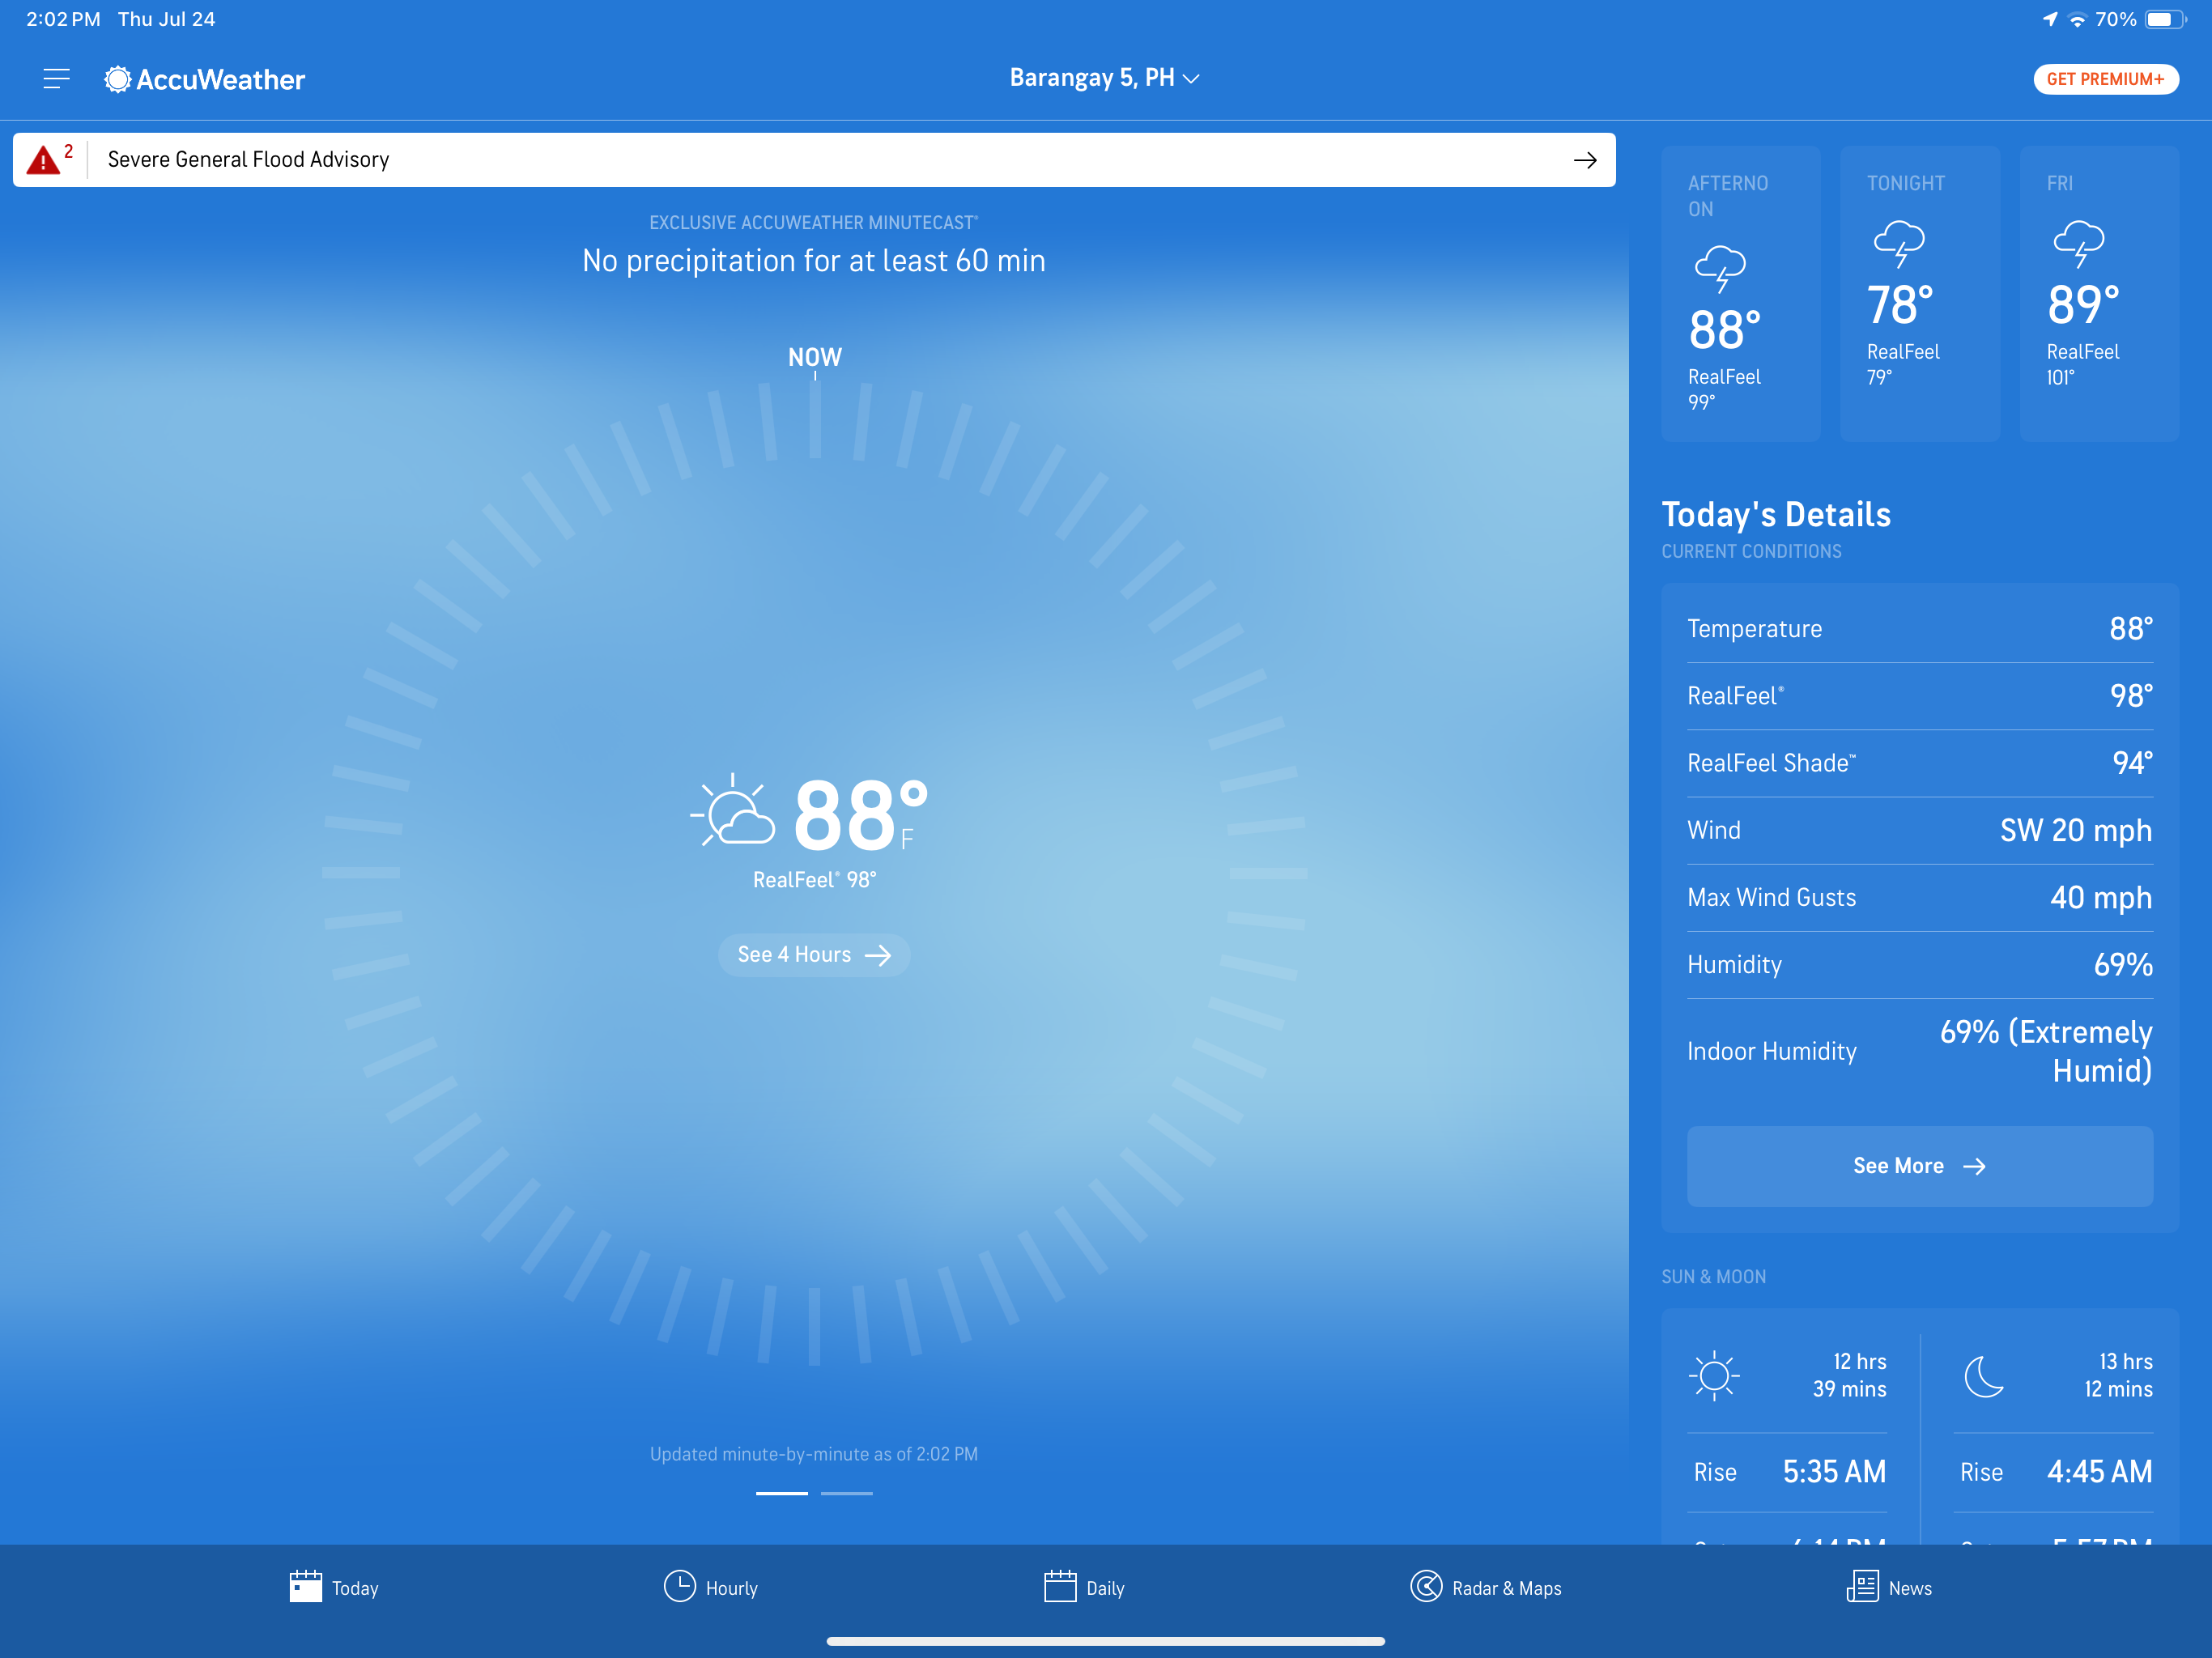
Task: Tap the thunderstorm icon on the Fri card
Action: pos(2079,244)
